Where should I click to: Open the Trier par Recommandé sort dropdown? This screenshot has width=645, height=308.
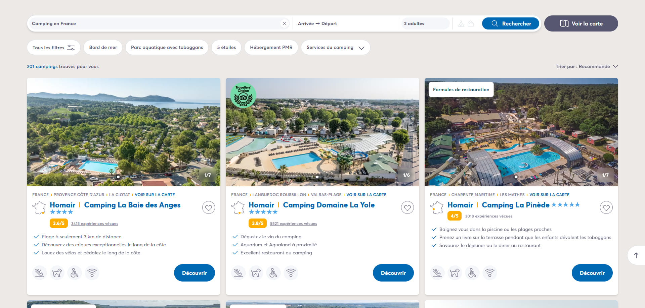tap(587, 66)
